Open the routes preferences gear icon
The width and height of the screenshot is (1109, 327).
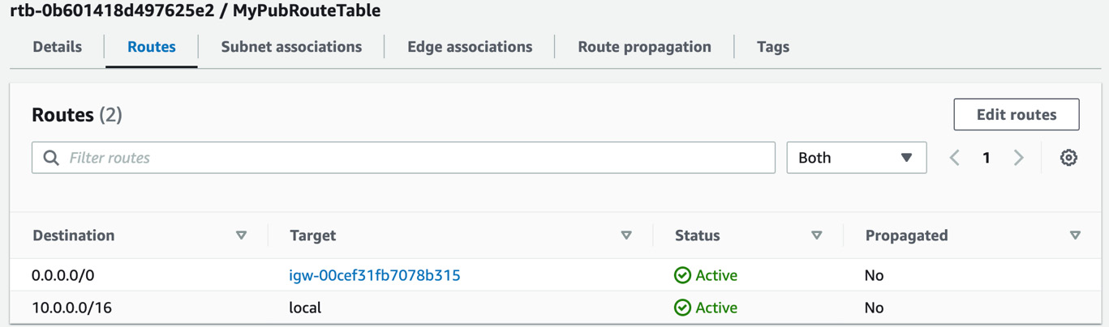(x=1068, y=158)
